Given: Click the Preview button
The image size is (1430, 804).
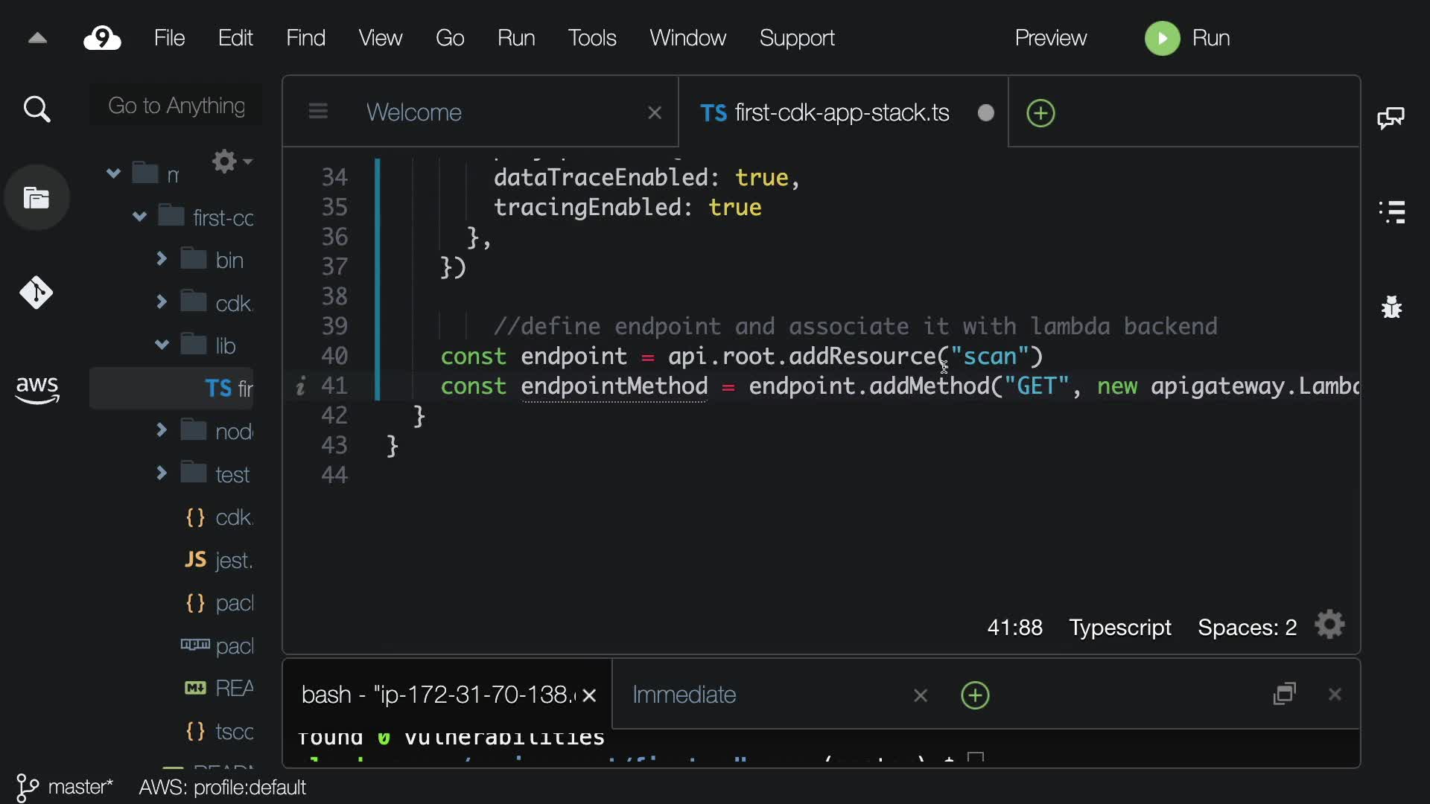Looking at the screenshot, I should click(x=1050, y=38).
